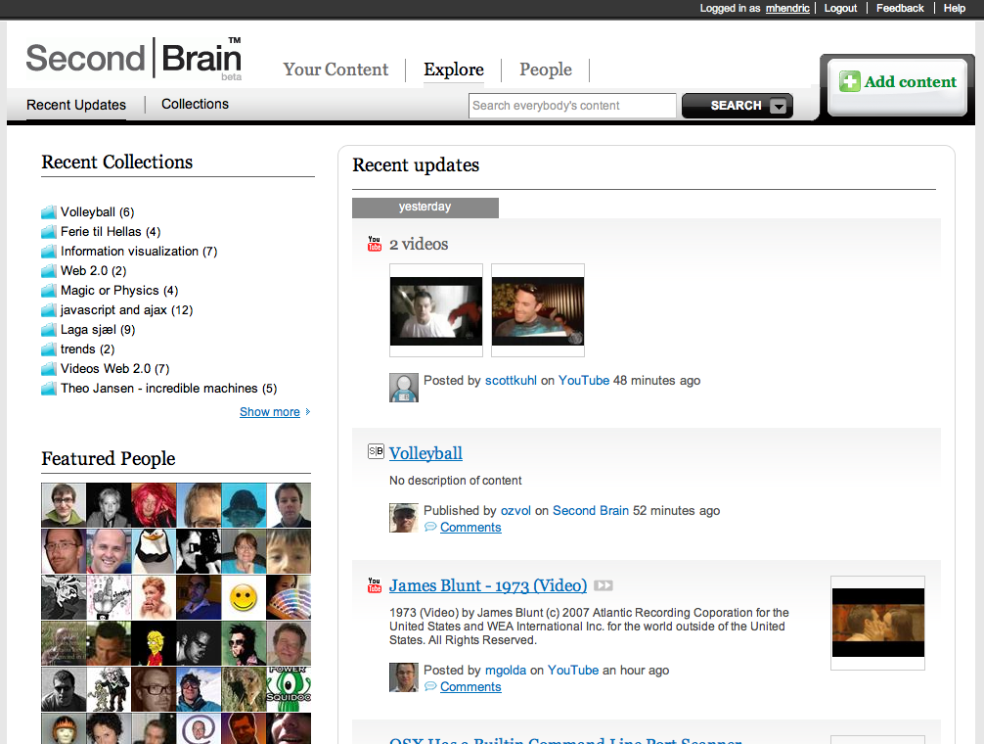Click YouTube icon beside James Blunt title
The height and width of the screenshot is (744, 984).
tap(375, 585)
